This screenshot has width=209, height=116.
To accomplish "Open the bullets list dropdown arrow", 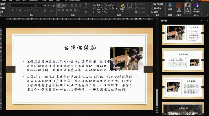I will pyautogui.click(x=62, y=5).
